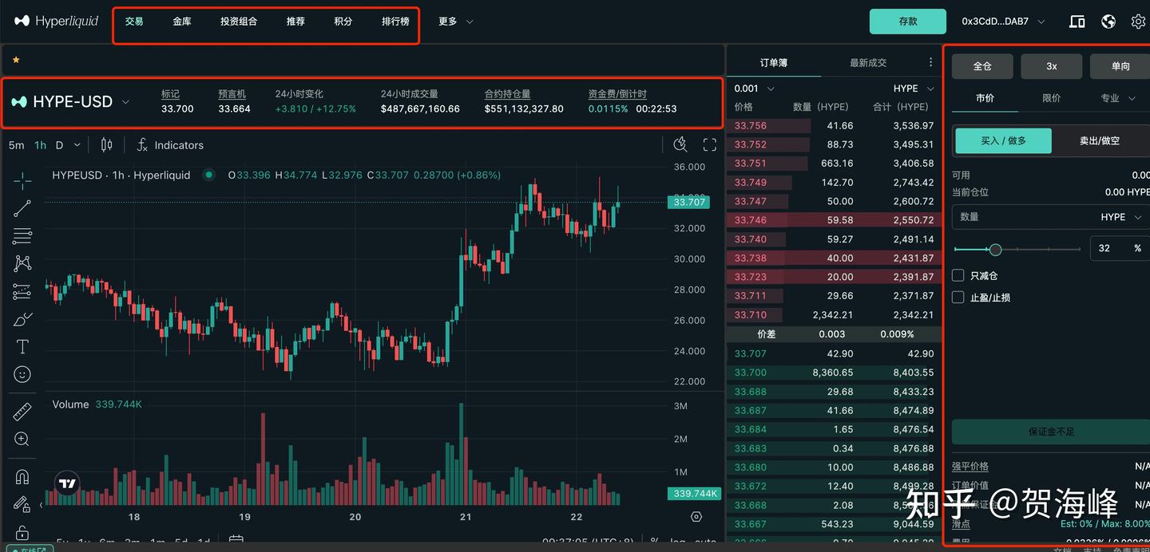Viewport: 1150px width, 552px height.
Task: Enter fullscreen chart mode
Action: tap(709, 144)
